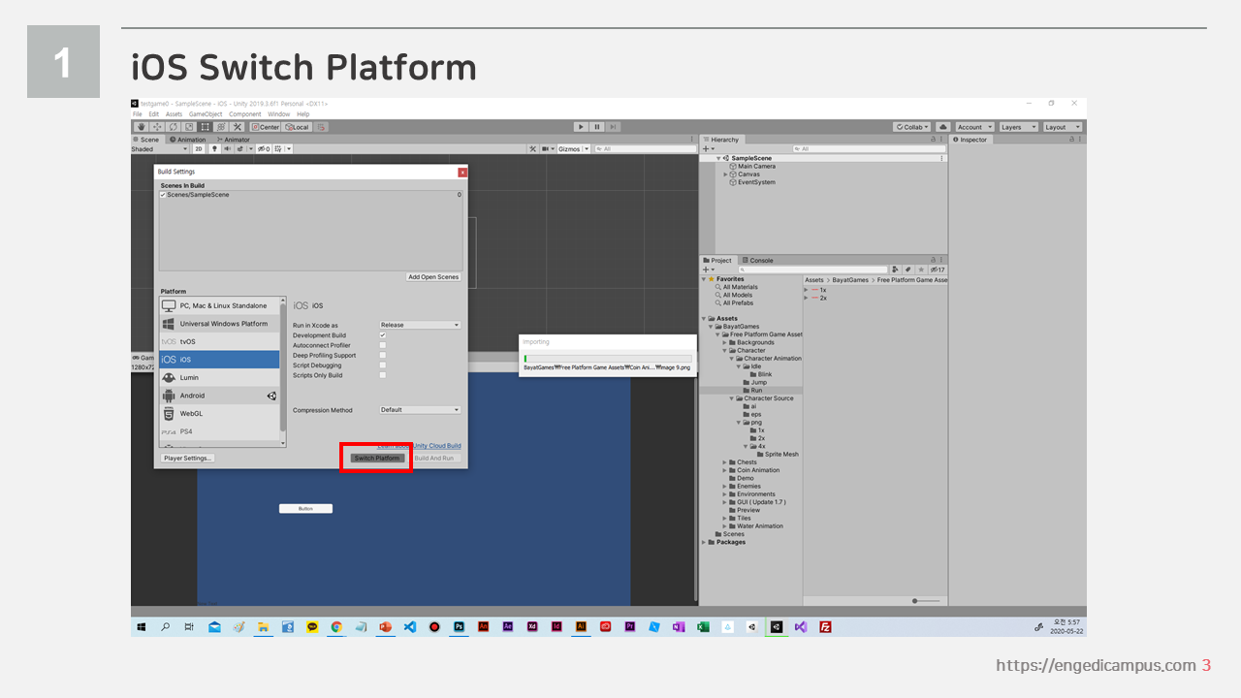Select Universal Windows Platform entry
Screen dimensions: 1241x698
219,324
